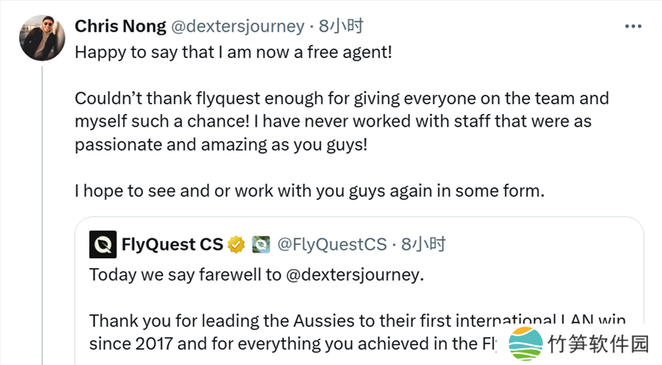The height and width of the screenshot is (365, 662).
Task: Click the "Couldn't thank flyquest enough" paragraph
Action: [x=341, y=122]
